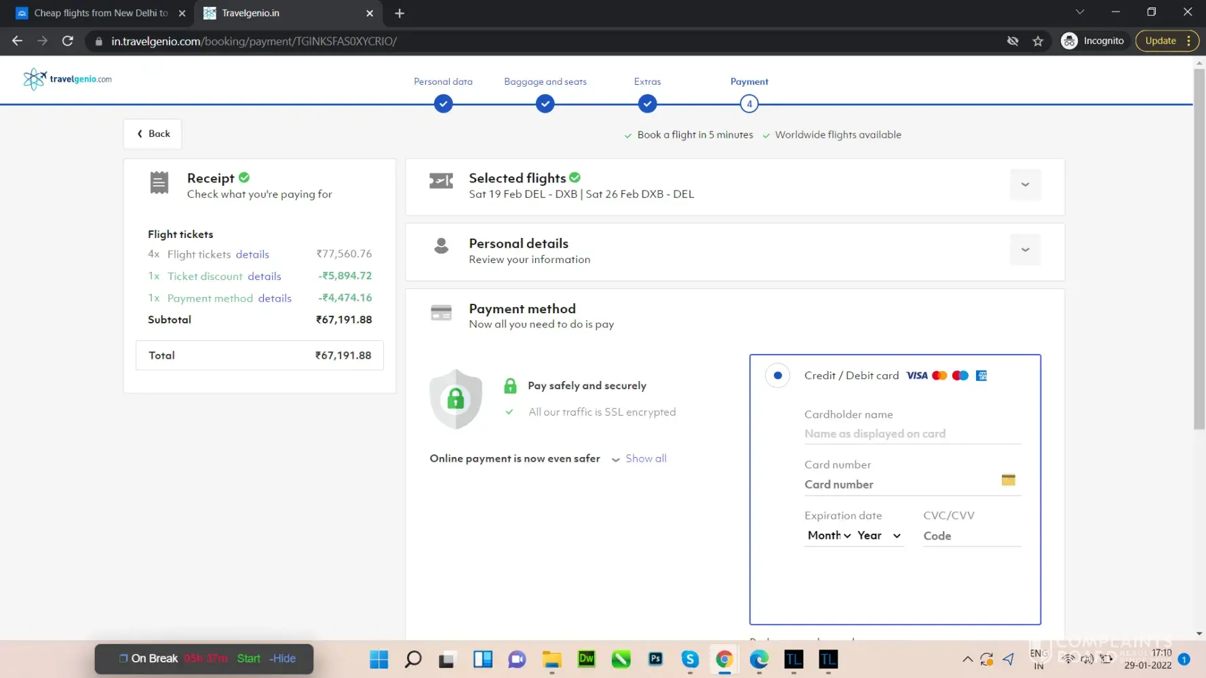This screenshot has height=678, width=1206.
Task: Click the travelgenio.com logo
Action: pyautogui.click(x=68, y=79)
